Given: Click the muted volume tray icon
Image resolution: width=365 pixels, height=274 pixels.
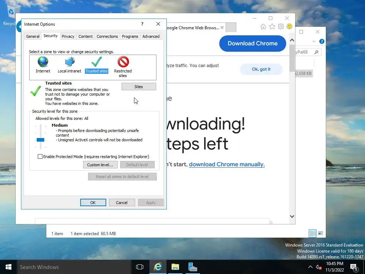Looking at the screenshot, I should click(319, 267).
